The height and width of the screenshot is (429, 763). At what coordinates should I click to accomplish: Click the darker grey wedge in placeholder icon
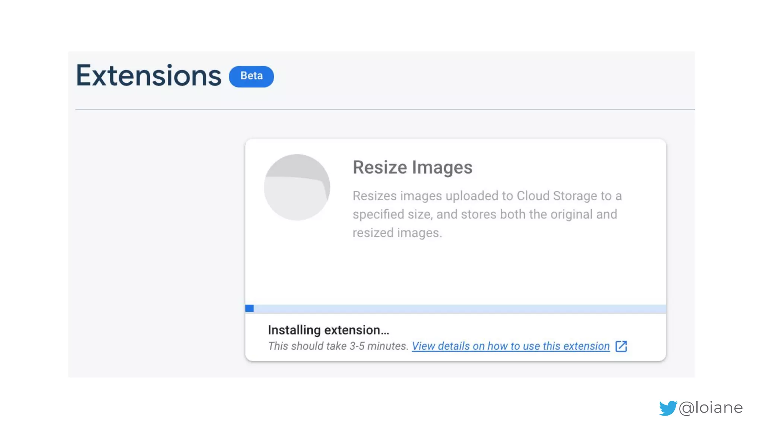(298, 166)
